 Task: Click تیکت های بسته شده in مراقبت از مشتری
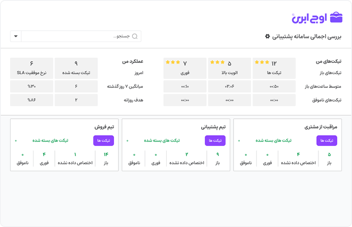click(x=273, y=140)
